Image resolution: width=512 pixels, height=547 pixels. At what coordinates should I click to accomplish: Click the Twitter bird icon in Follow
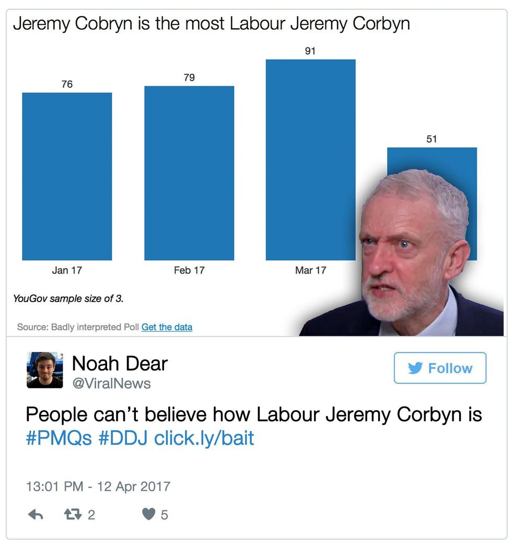click(415, 368)
